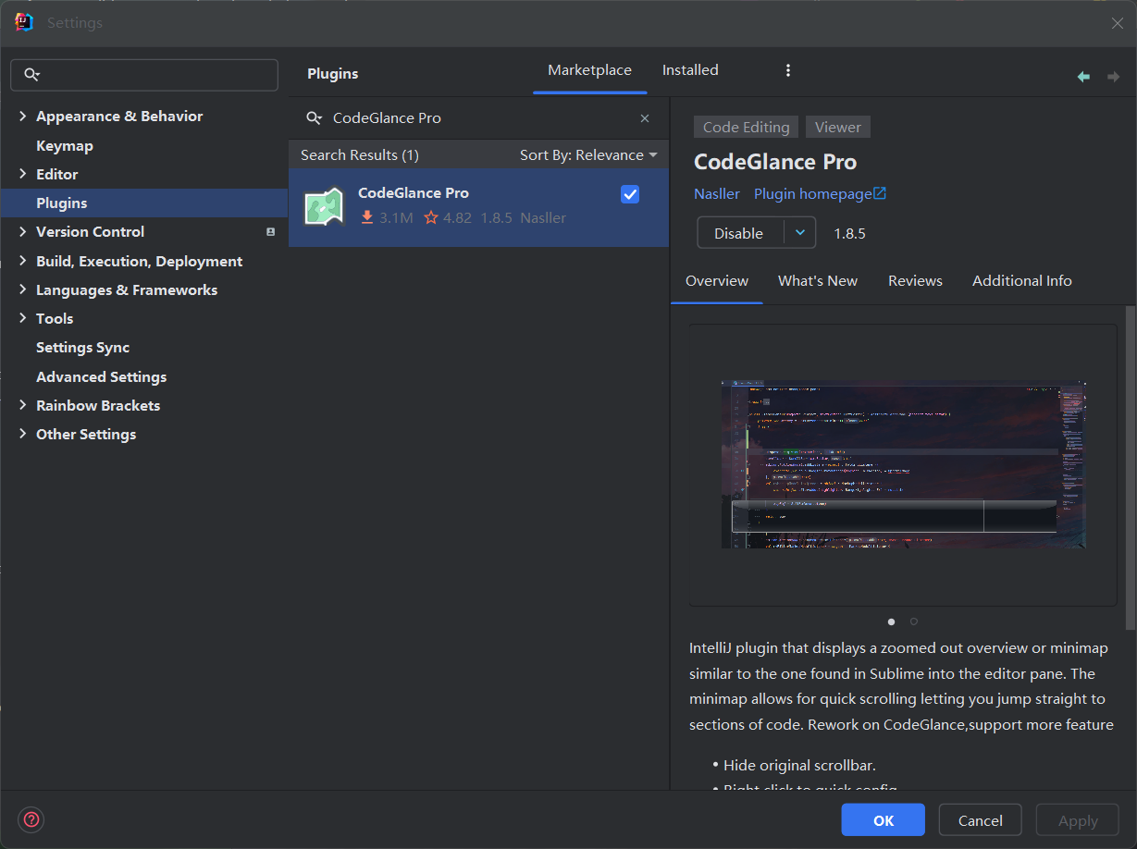Uncheck the CodeGlance Pro enabled checkbox

[x=630, y=194]
